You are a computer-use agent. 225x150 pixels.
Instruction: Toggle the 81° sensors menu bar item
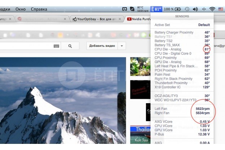point(156,9)
